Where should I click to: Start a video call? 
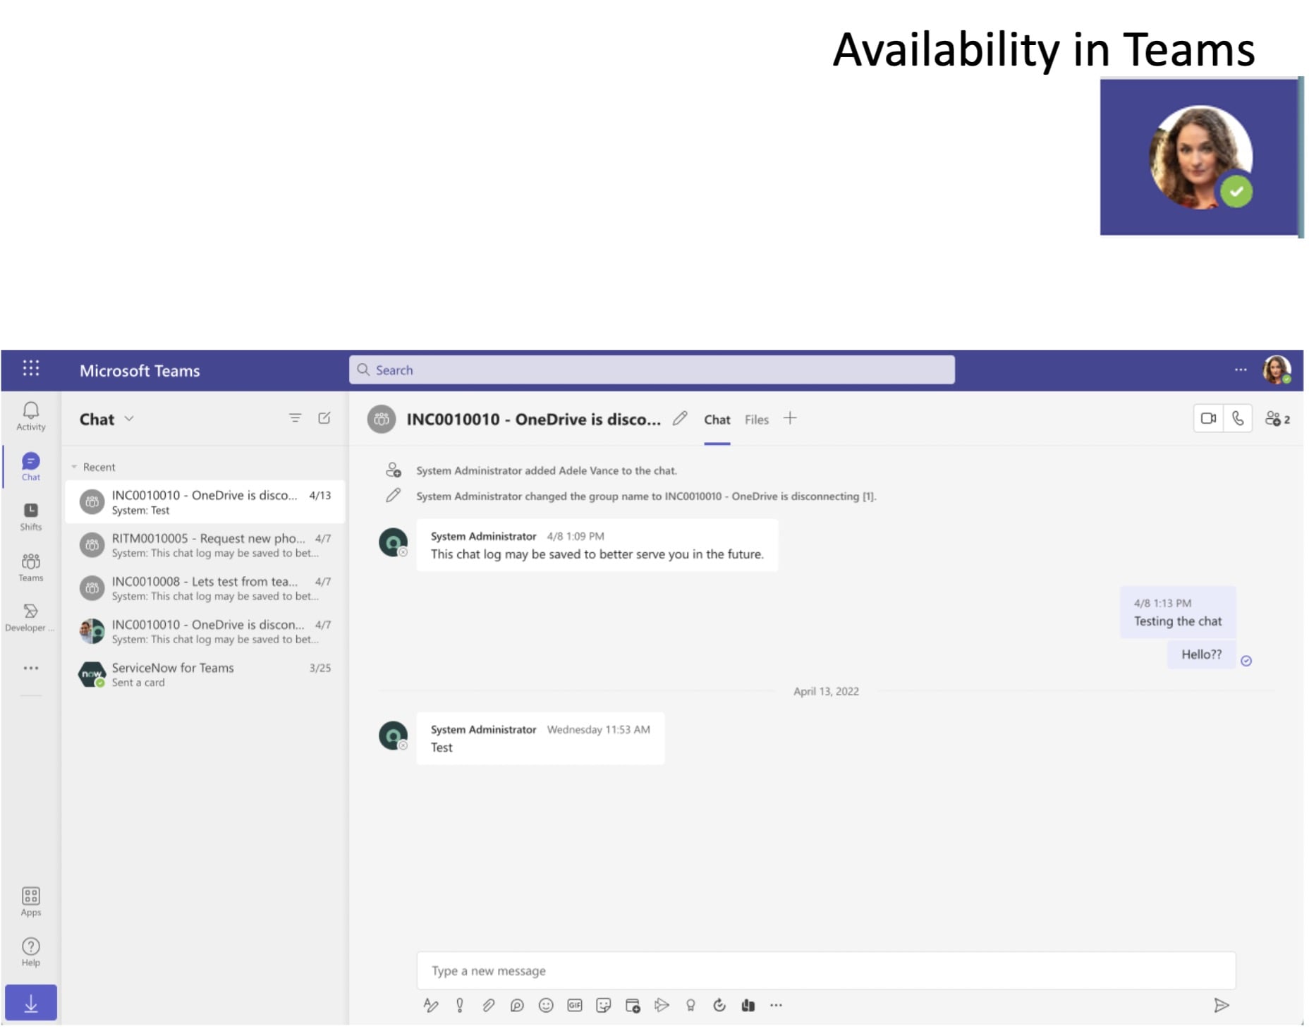pyautogui.click(x=1209, y=418)
